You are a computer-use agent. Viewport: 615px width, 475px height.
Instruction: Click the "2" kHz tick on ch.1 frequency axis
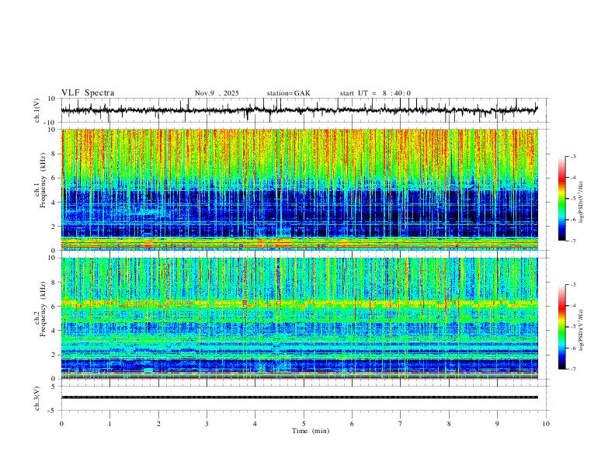point(54,226)
